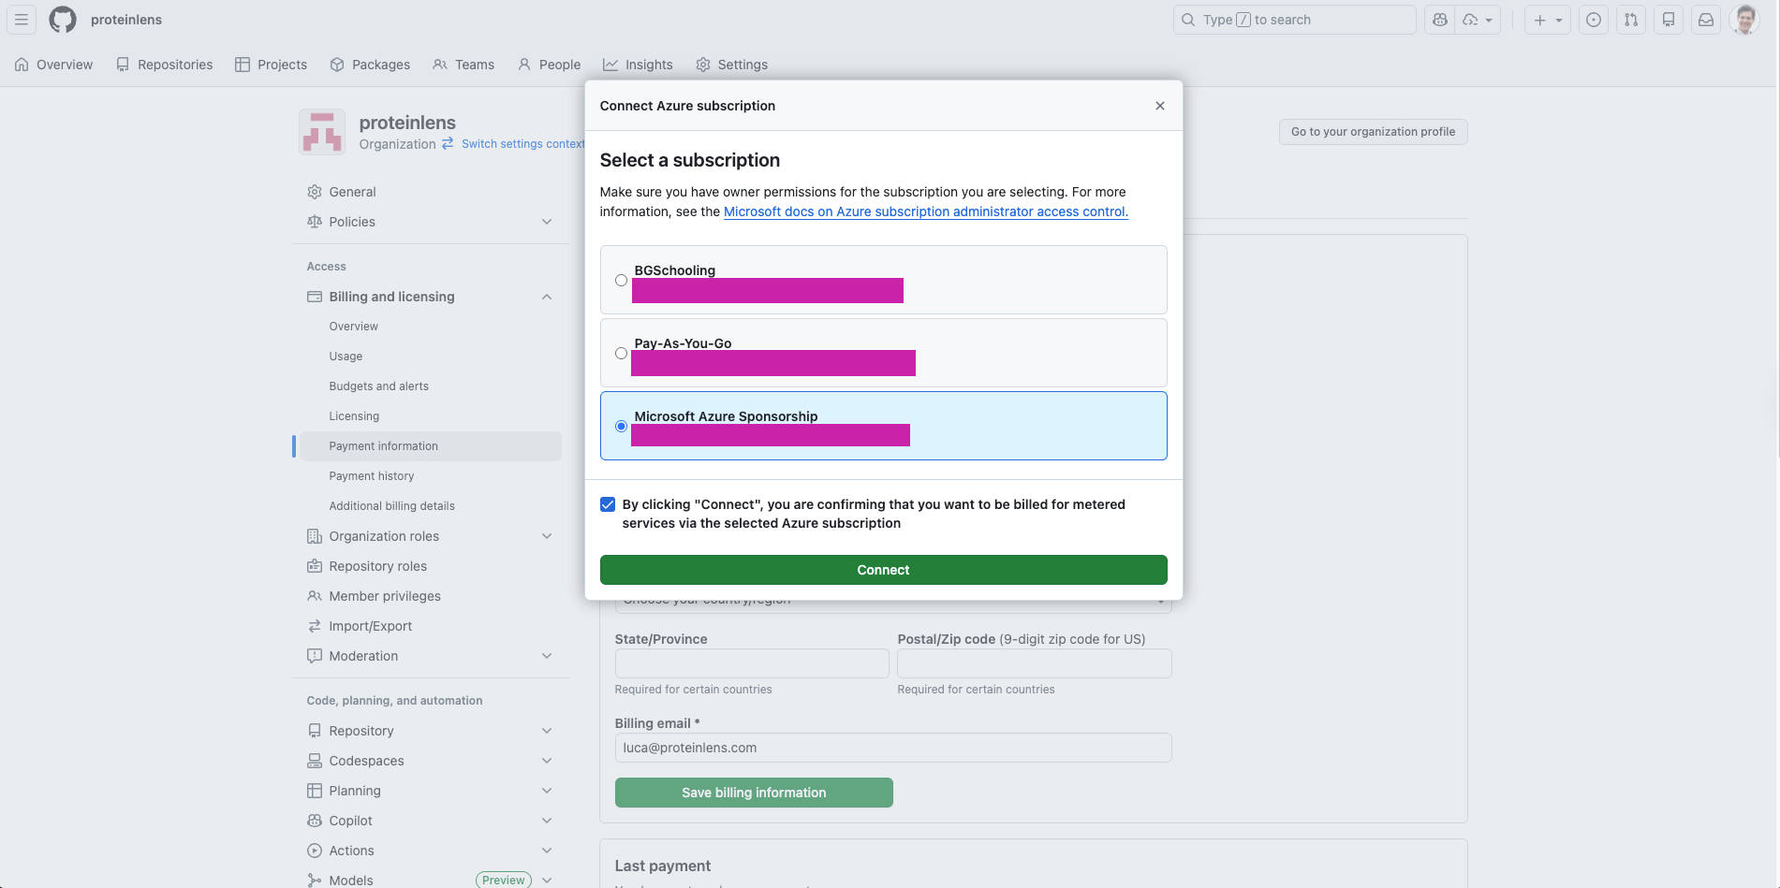Uncheck the metered billing confirmation checkbox
The image size is (1780, 888).
pyautogui.click(x=608, y=503)
